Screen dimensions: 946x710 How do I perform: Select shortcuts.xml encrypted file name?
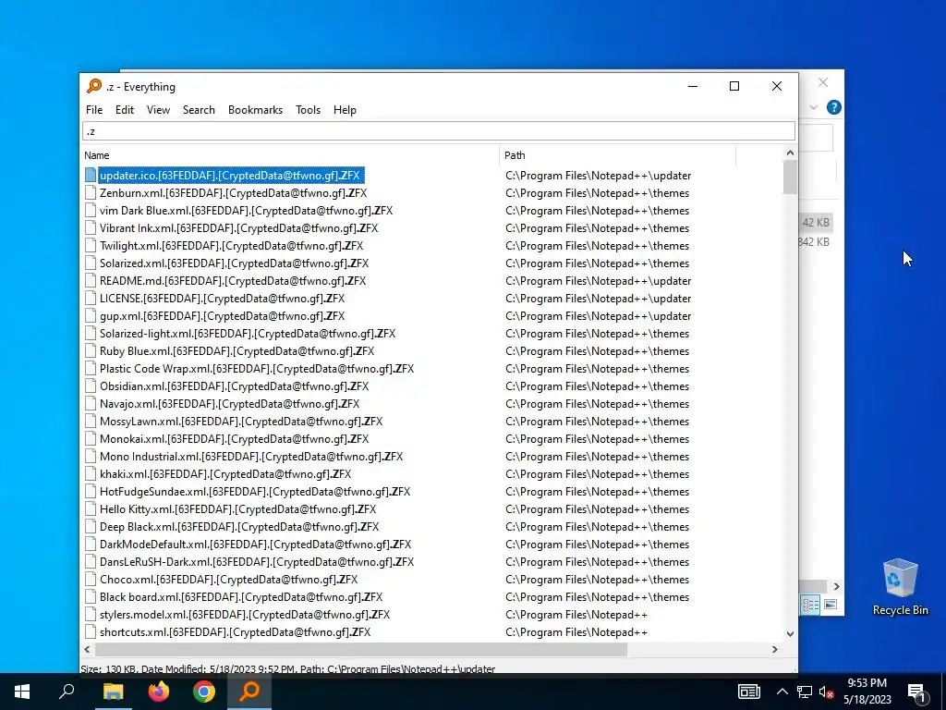235,631
